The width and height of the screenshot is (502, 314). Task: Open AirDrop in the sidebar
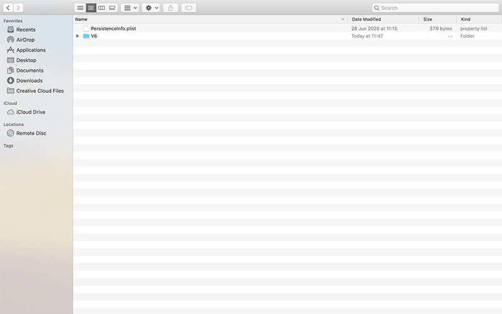click(21, 40)
